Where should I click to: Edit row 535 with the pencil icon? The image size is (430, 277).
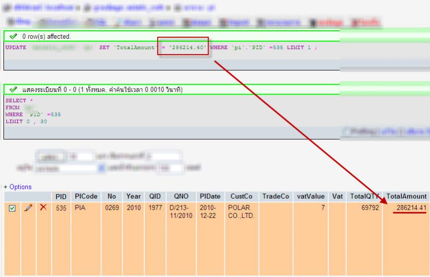point(28,208)
